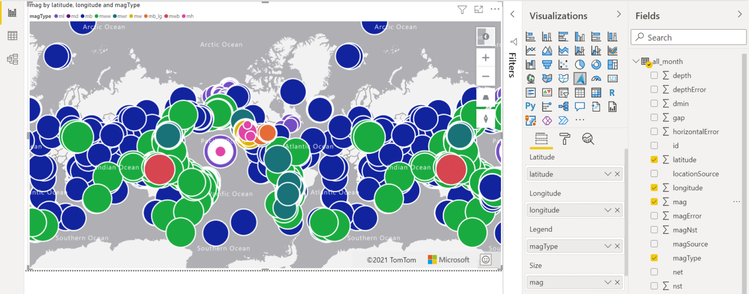Open Report view from left sidebar
Viewport: 749px width, 294px height.
12,12
